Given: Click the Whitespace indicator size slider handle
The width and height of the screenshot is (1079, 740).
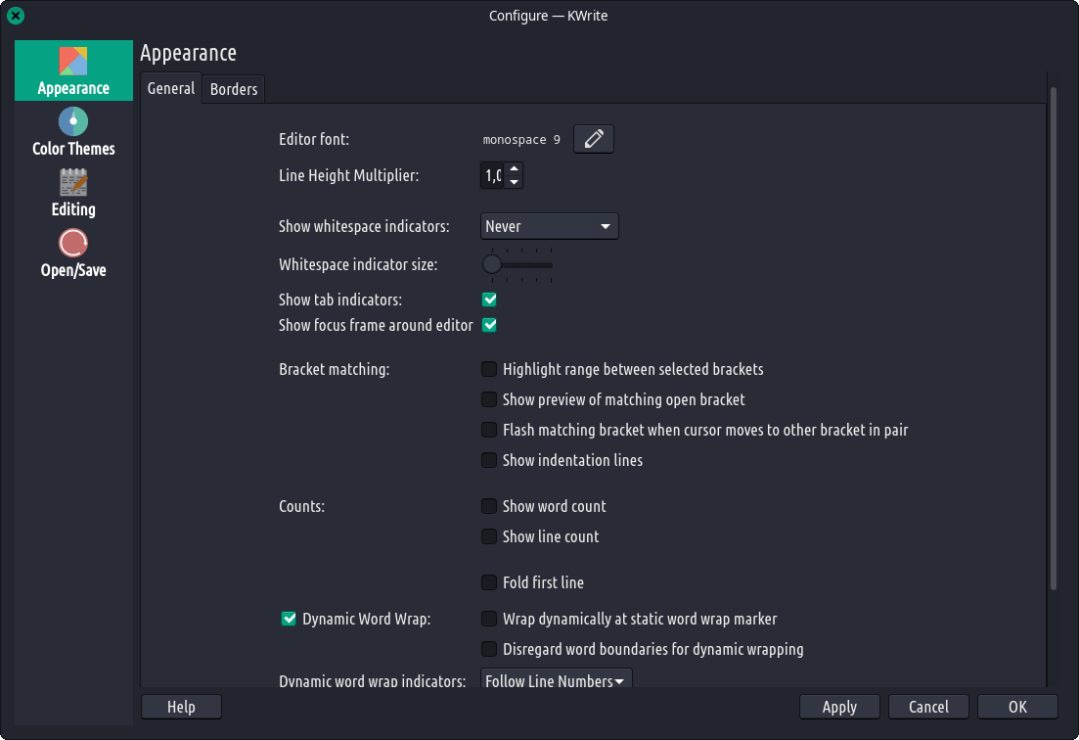Looking at the screenshot, I should pyautogui.click(x=492, y=264).
